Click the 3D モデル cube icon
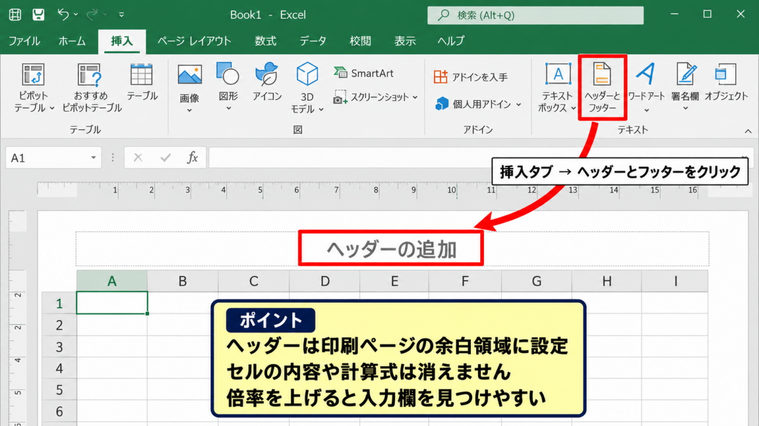This screenshot has width=759, height=426. pos(307,74)
